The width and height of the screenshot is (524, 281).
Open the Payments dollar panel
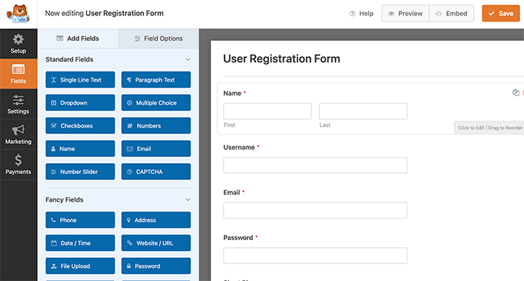pyautogui.click(x=18, y=165)
